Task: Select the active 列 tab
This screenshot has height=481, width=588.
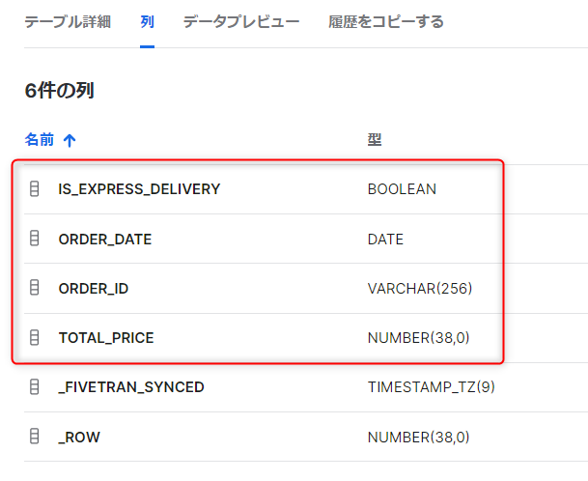Action: point(147,22)
